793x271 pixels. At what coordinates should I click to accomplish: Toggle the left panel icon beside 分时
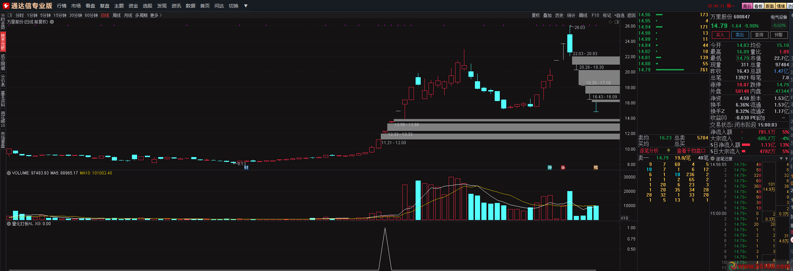(x=10, y=15)
